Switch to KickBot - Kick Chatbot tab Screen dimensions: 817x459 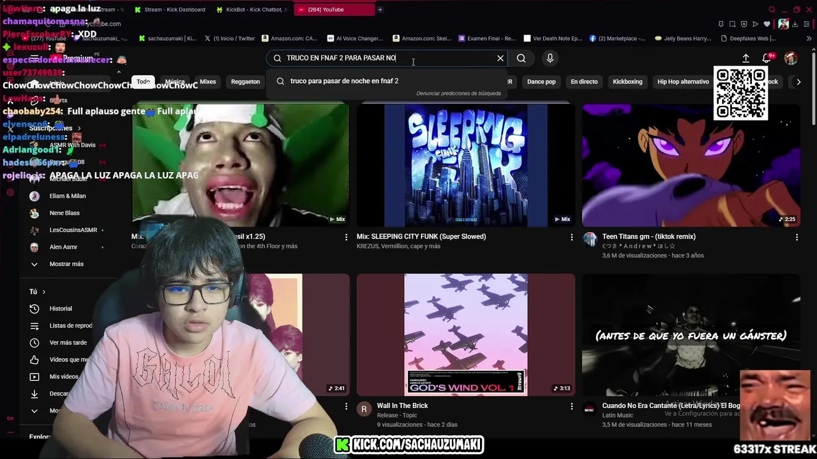click(252, 10)
